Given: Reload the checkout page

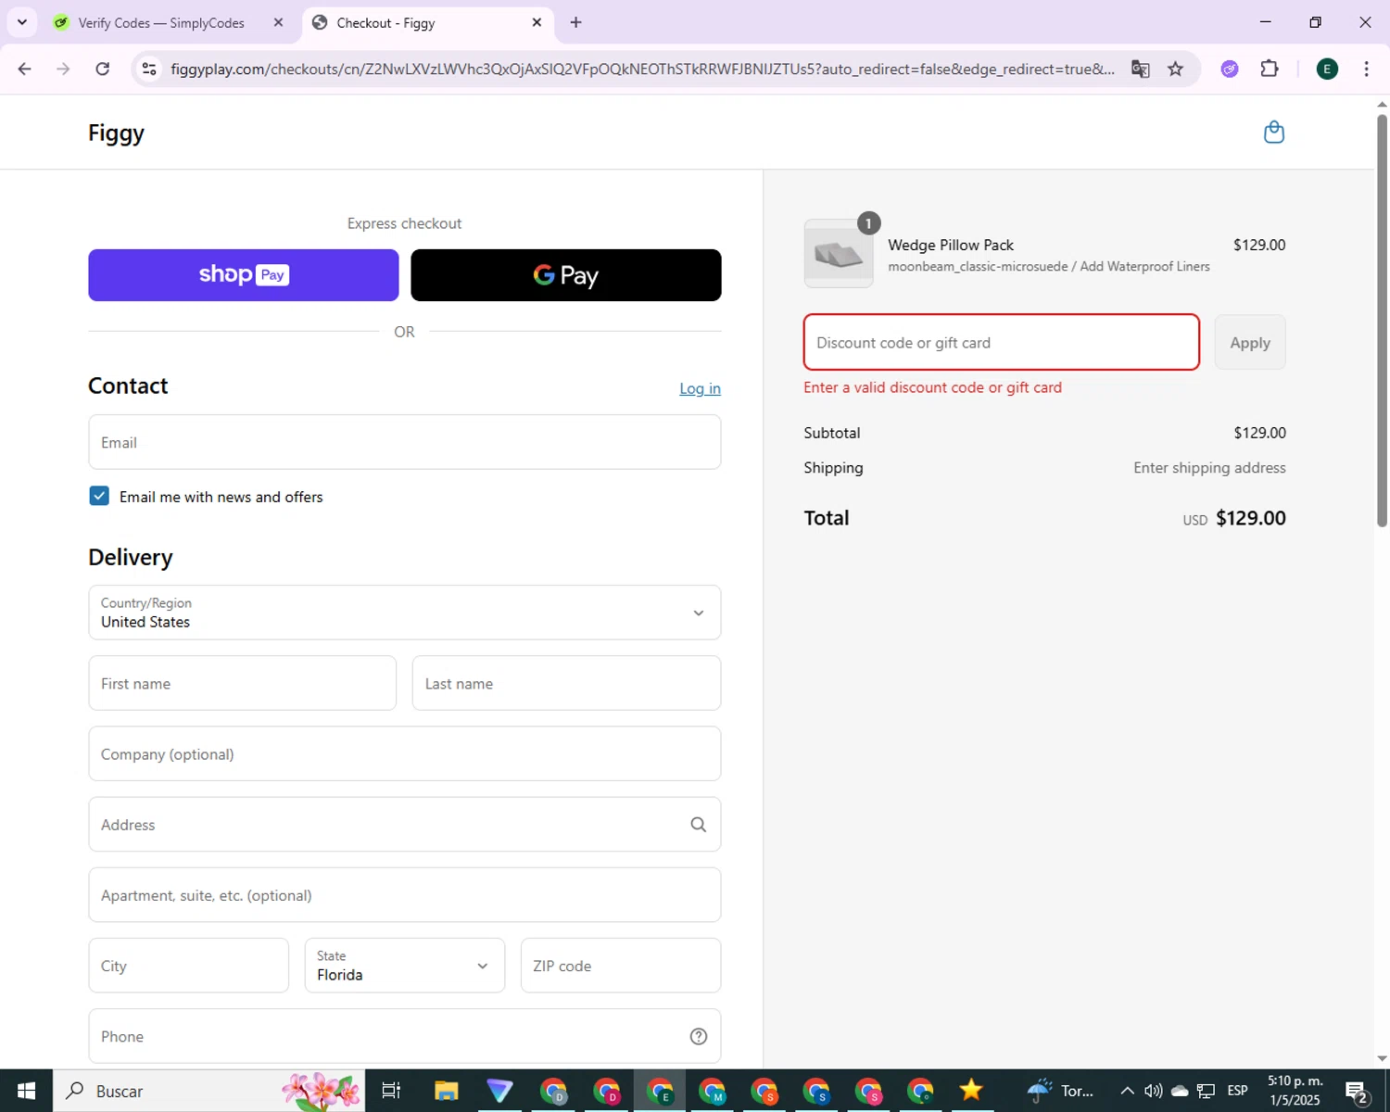Looking at the screenshot, I should click(103, 69).
